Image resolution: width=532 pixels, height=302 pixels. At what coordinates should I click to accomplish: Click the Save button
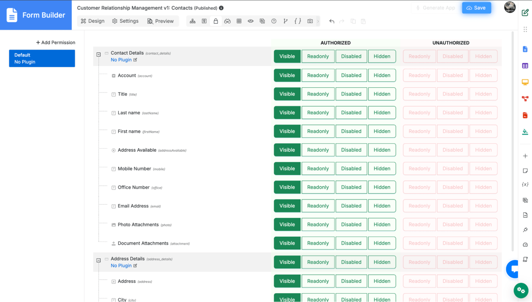pos(476,8)
